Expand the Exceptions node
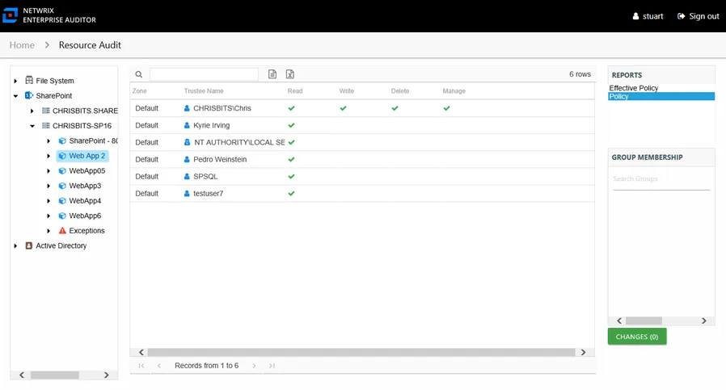Screen dimensions: 726x390 point(49,231)
